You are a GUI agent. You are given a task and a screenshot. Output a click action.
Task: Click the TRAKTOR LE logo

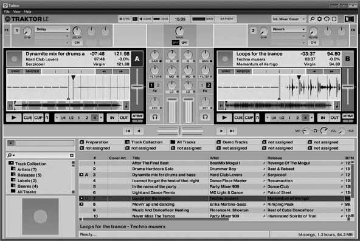(27, 19)
